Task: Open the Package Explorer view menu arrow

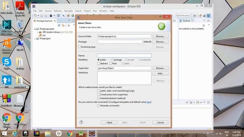Action: point(74,25)
